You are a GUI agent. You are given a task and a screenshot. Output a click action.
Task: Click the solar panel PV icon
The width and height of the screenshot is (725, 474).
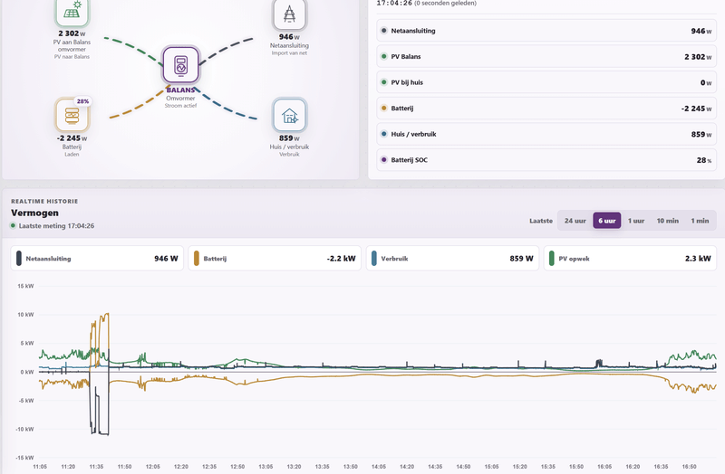(72, 11)
